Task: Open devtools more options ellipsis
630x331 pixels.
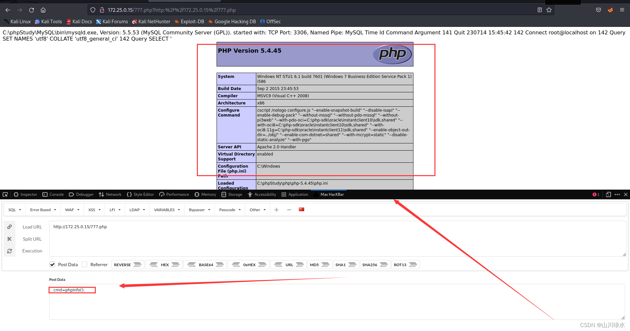Action: 617,194
